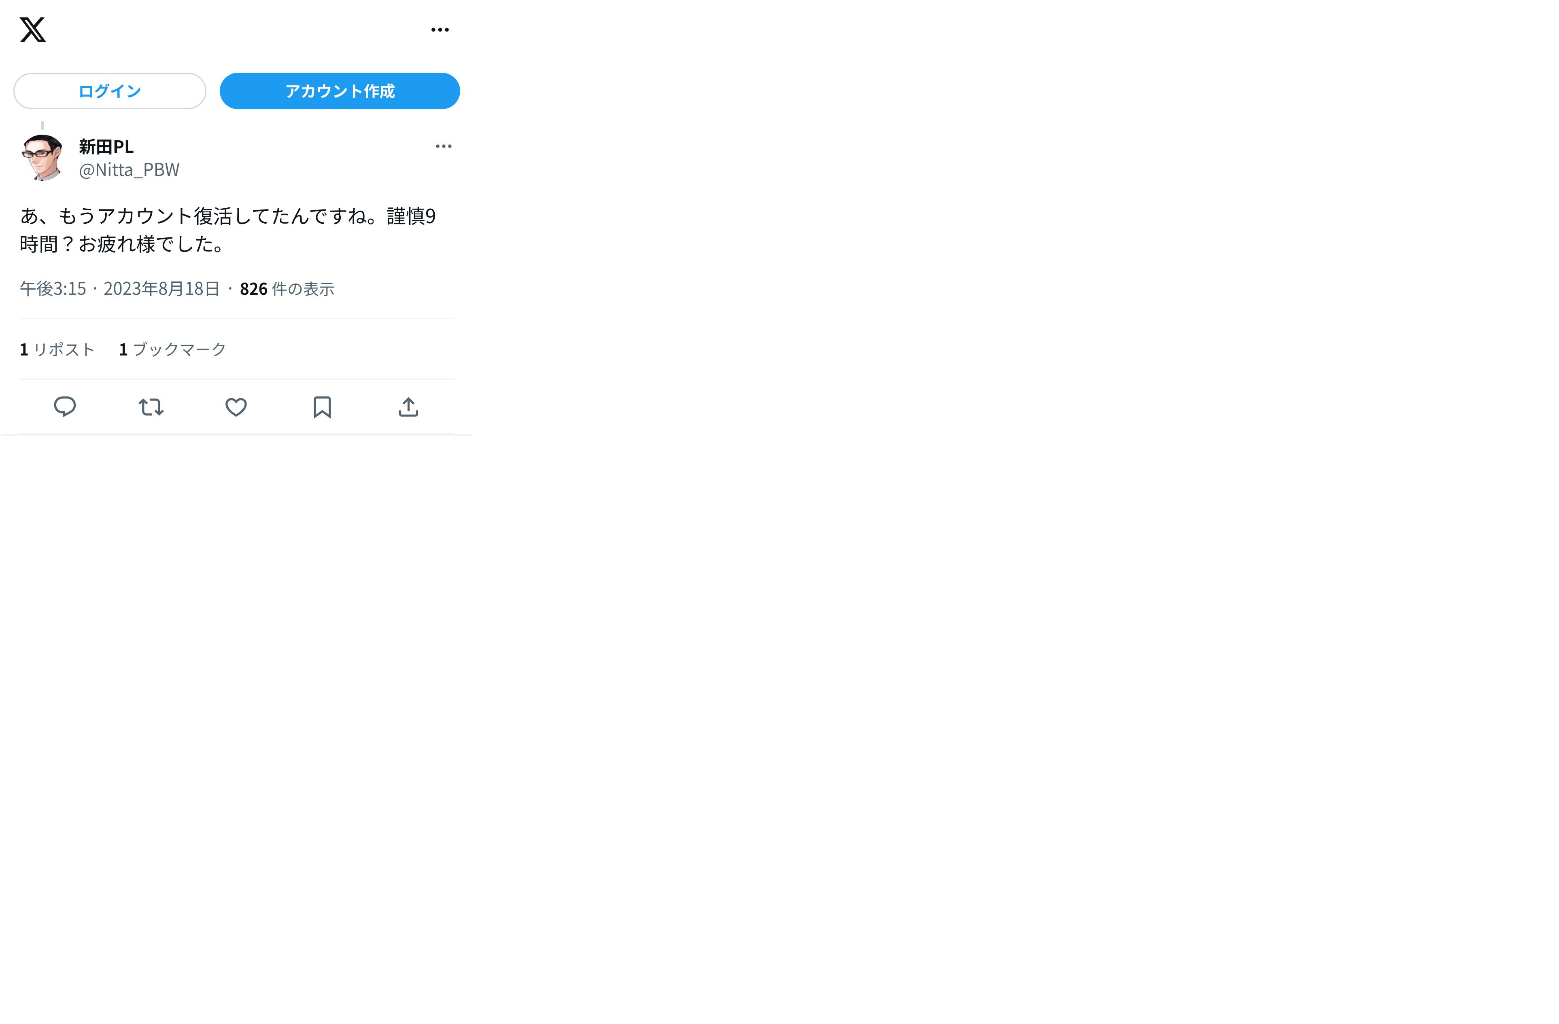This screenshot has width=1559, height=1024.
Task: Reply to the post using the speech bubble icon
Action: pos(65,406)
